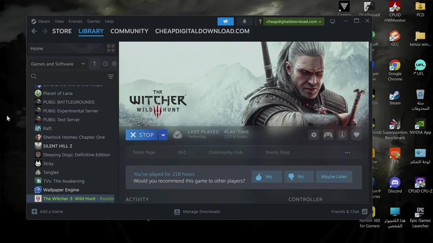Add Witcher 3 to favorites heart
This screenshot has height=243, width=433.
tap(357, 135)
